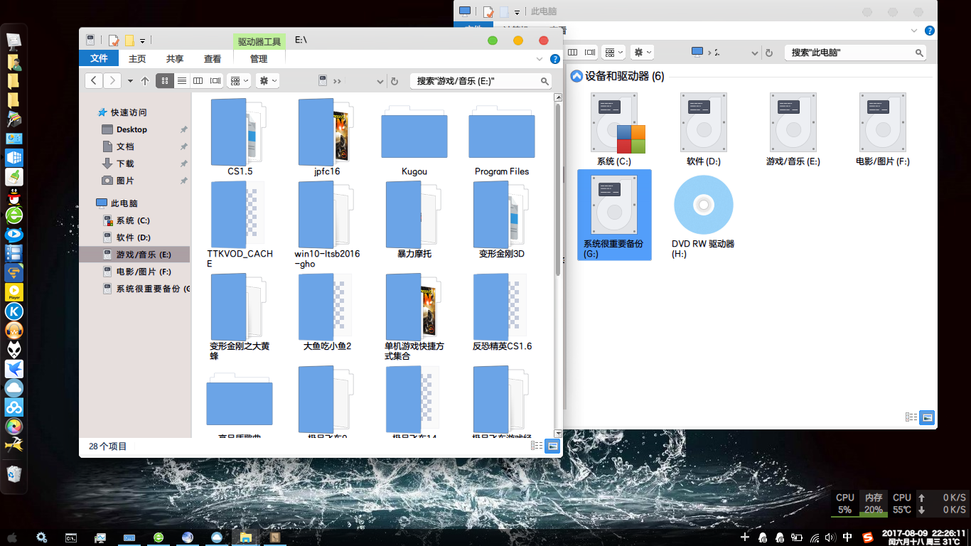
Task: Open the recent locations dropdown beside navigation arrows
Action: 130,81
